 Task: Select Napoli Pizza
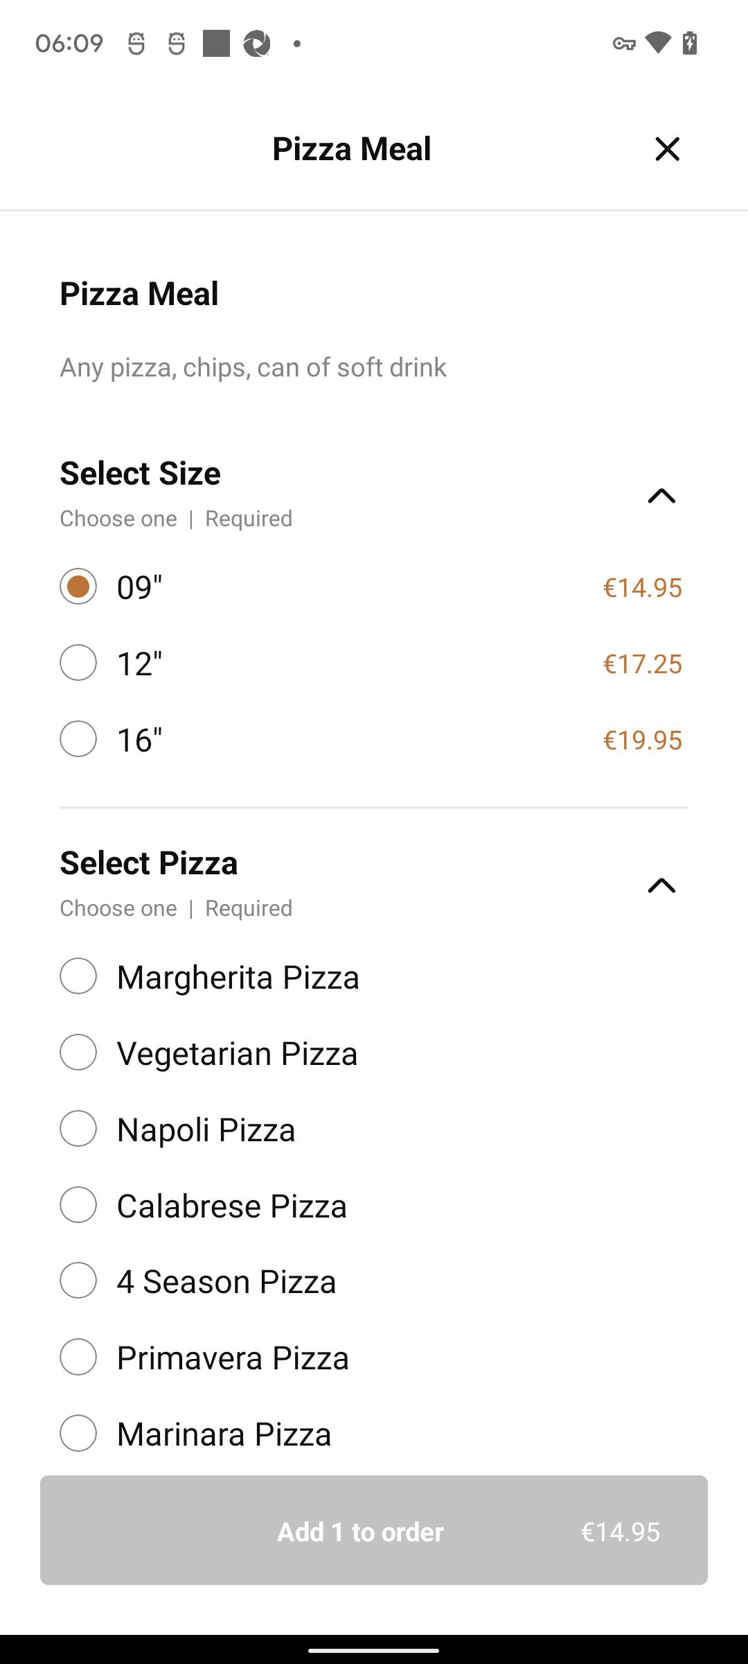click(78, 1129)
